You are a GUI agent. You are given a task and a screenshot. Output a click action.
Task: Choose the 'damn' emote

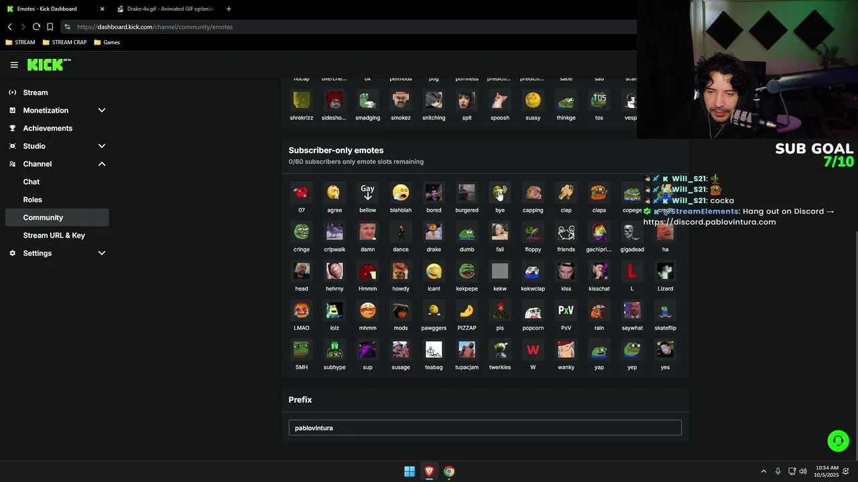click(367, 232)
